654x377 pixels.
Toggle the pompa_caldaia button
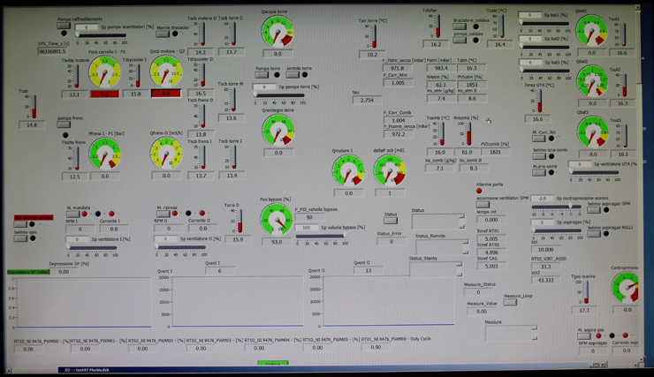point(460,40)
